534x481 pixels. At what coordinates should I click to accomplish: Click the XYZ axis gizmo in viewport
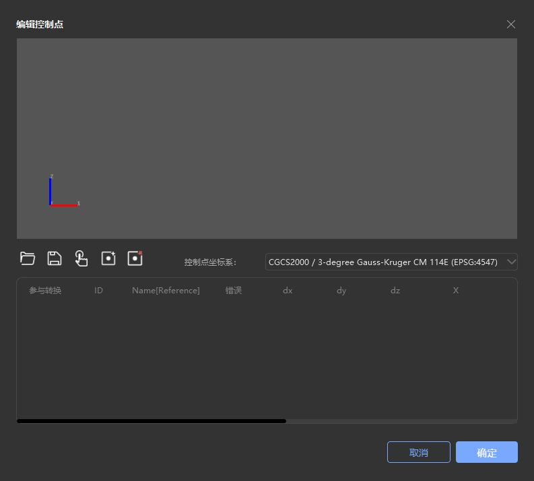point(64,190)
